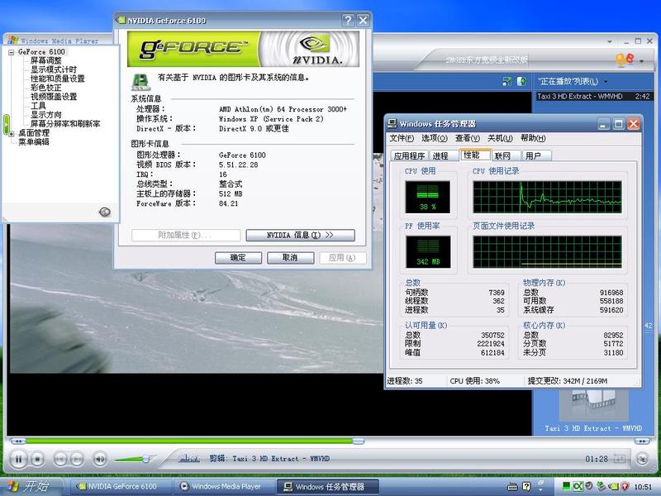Click the CPU usage gauge showing 38 %
Screen dimensions: 661x496
(x=427, y=197)
